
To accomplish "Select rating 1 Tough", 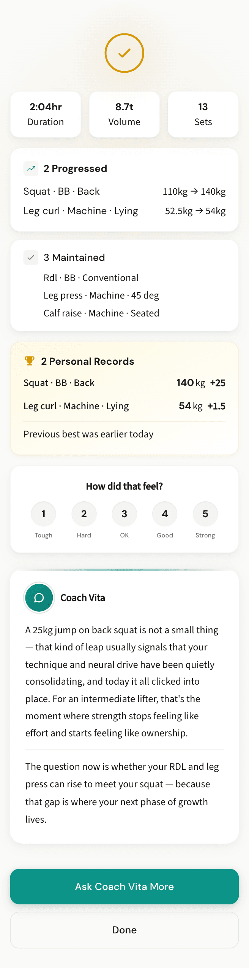I will click(x=43, y=513).
